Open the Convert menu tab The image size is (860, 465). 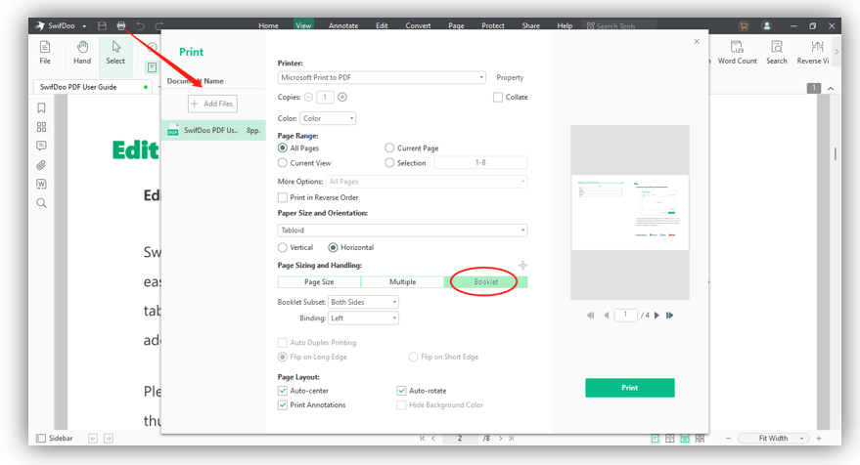tap(418, 25)
